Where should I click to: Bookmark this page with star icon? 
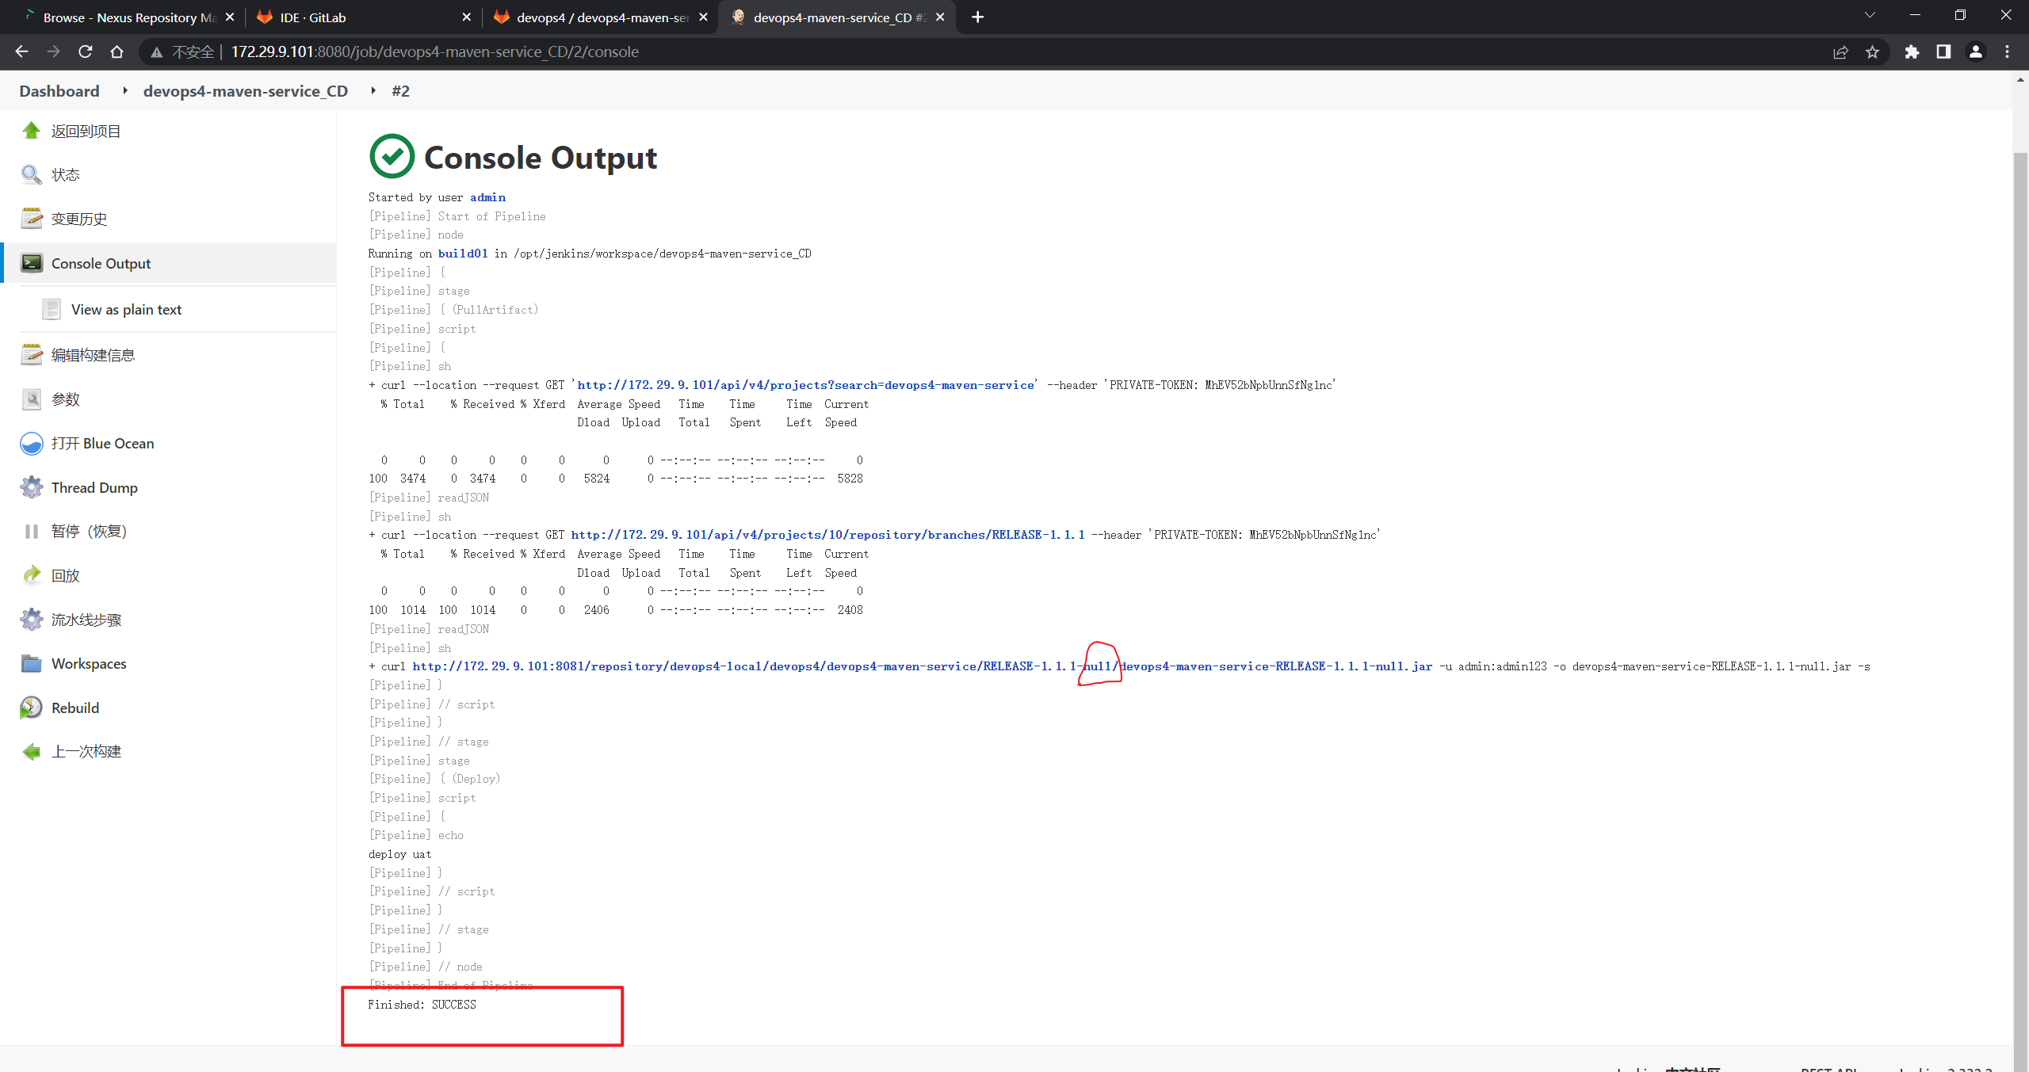click(1872, 52)
